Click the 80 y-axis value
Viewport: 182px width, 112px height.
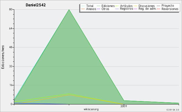pyautogui.click(x=11, y=9)
